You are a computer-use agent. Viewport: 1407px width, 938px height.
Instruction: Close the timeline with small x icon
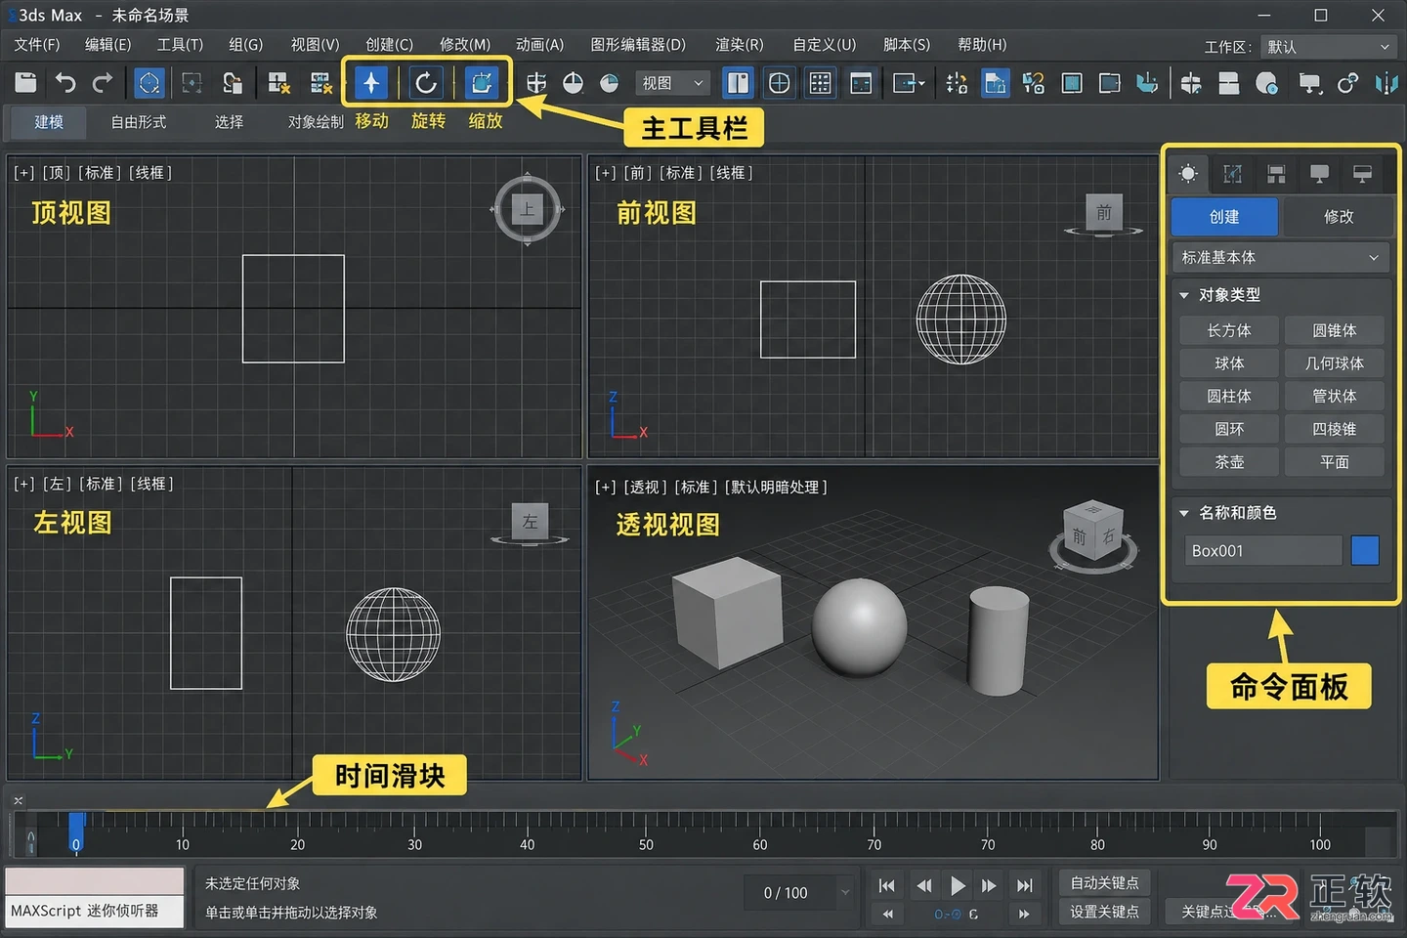18,800
